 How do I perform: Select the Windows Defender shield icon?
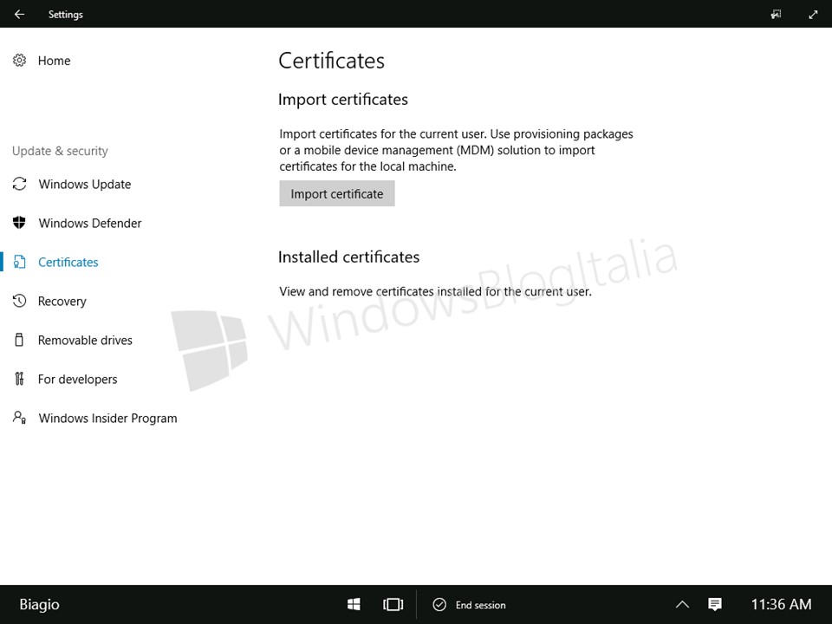20,223
